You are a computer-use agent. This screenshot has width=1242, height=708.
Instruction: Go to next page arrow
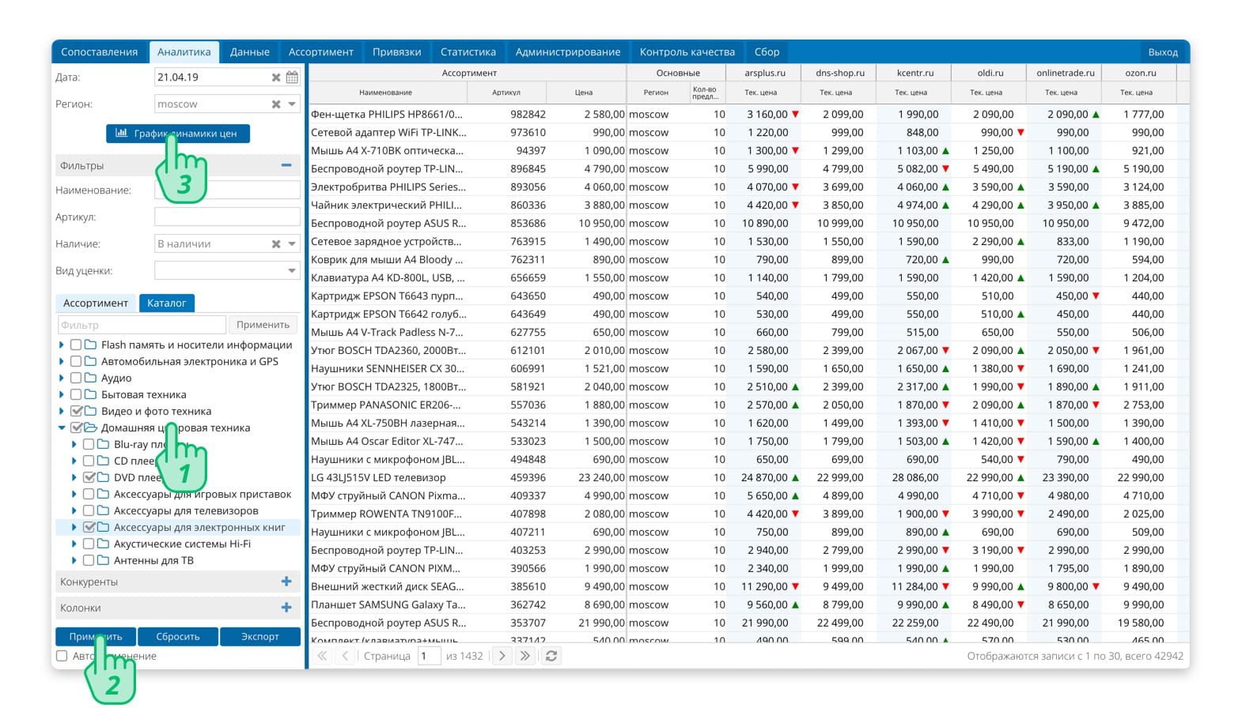click(502, 656)
